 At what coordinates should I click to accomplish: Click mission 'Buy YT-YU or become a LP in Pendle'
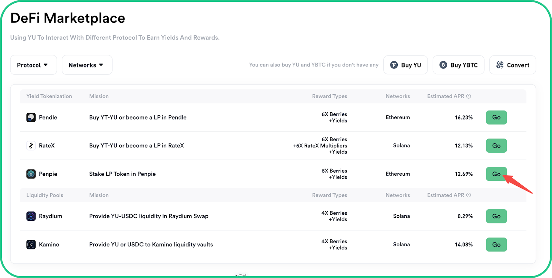[x=138, y=117]
